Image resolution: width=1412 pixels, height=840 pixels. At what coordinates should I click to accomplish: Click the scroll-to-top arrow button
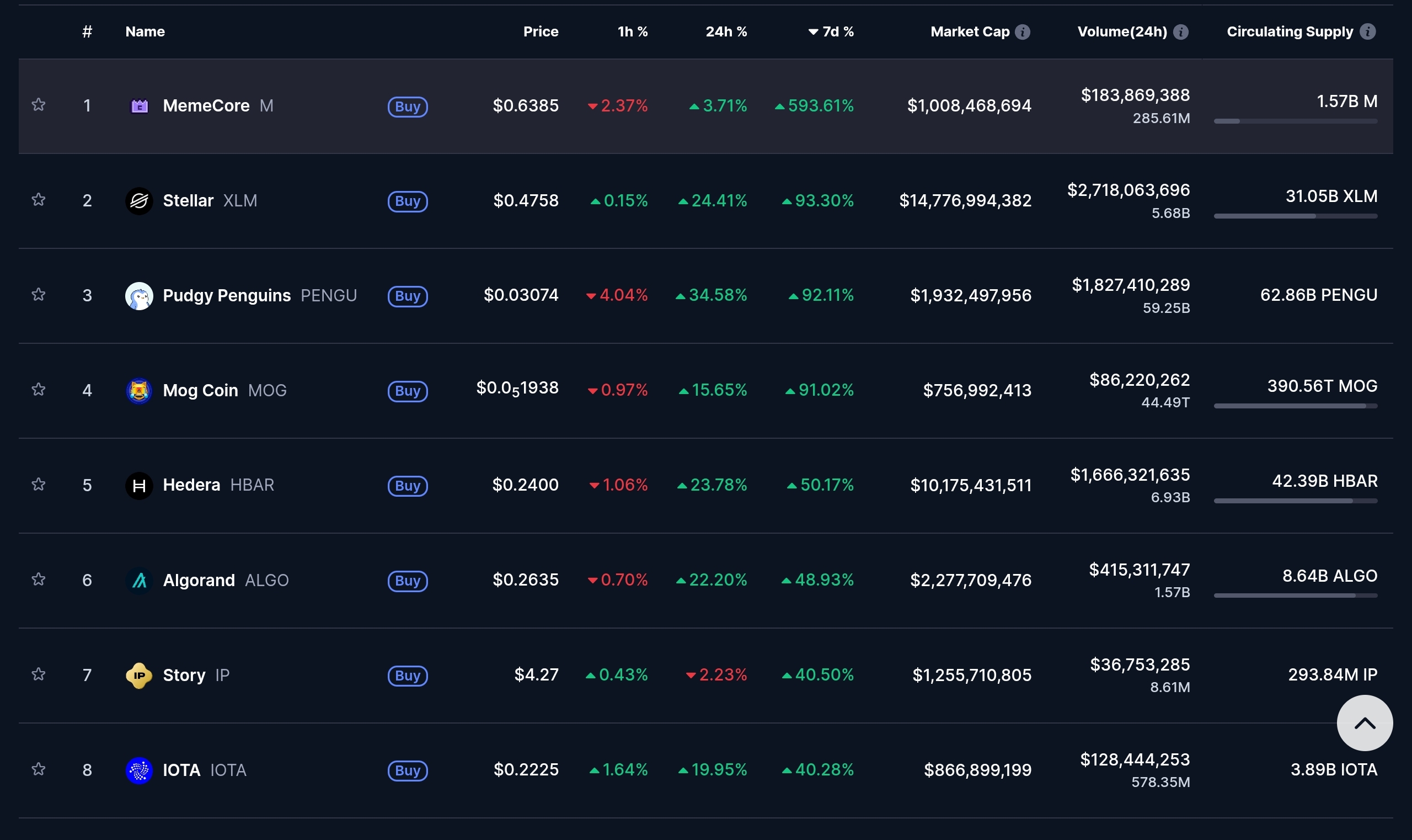[x=1364, y=723]
